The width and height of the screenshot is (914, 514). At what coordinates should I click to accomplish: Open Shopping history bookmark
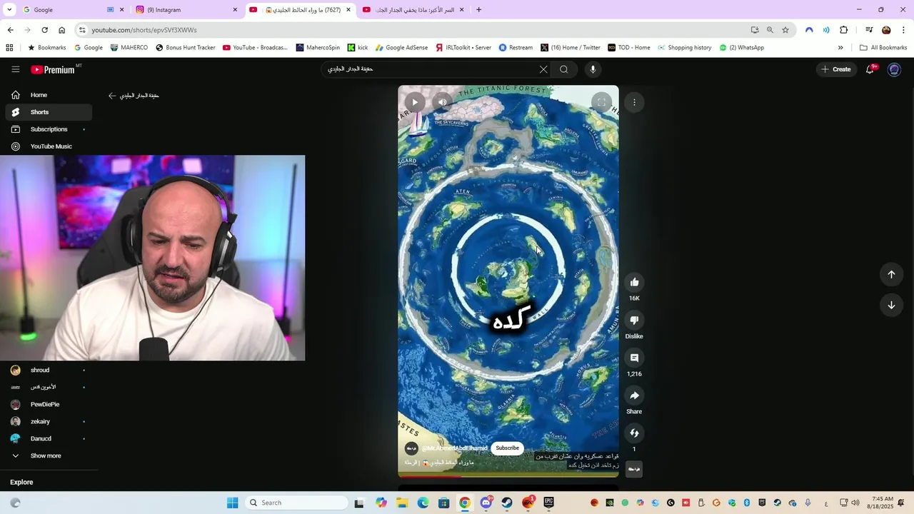tap(685, 48)
